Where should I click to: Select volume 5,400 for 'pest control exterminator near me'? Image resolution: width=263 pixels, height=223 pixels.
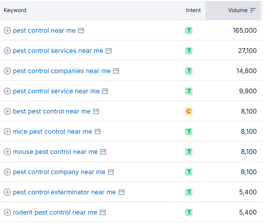tap(248, 192)
